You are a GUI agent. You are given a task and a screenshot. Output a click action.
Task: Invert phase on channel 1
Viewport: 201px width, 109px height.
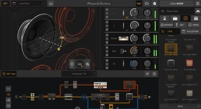coord(107,17)
